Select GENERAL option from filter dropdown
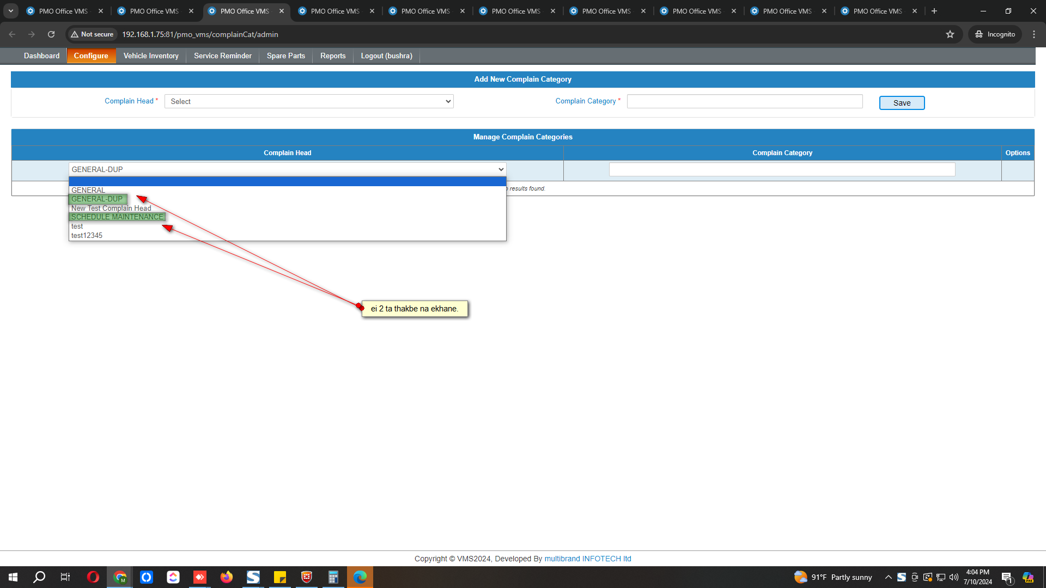Screen dimensions: 1046x588 88,190
